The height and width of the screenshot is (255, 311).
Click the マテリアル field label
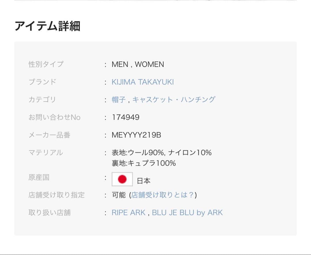[x=45, y=153]
